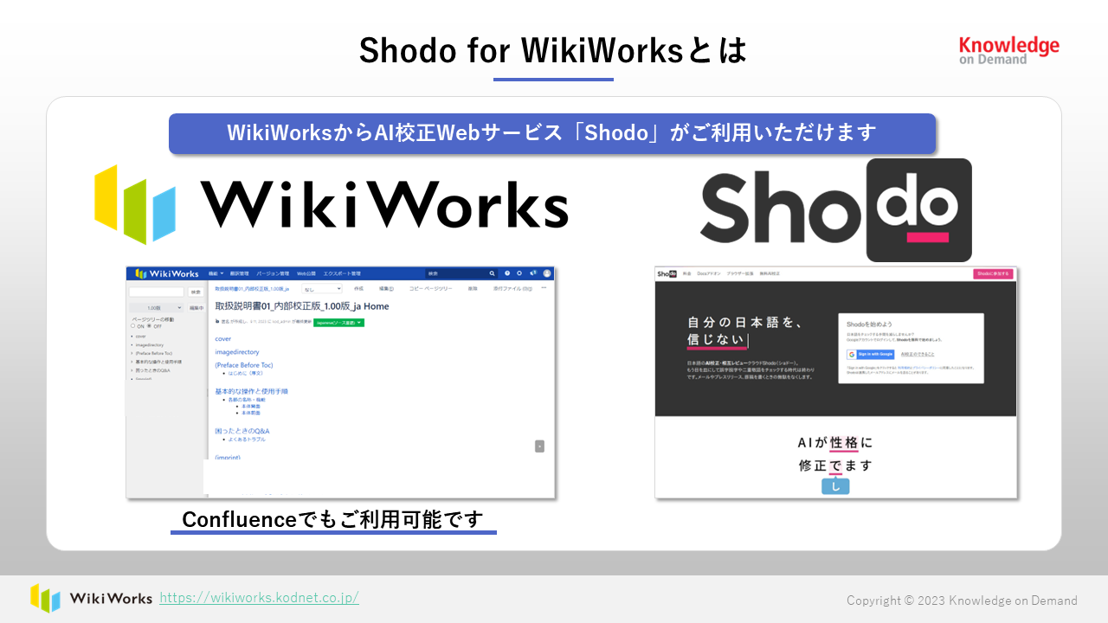Click the pink Shodoに参加する button
The image size is (1108, 623).
click(x=993, y=274)
